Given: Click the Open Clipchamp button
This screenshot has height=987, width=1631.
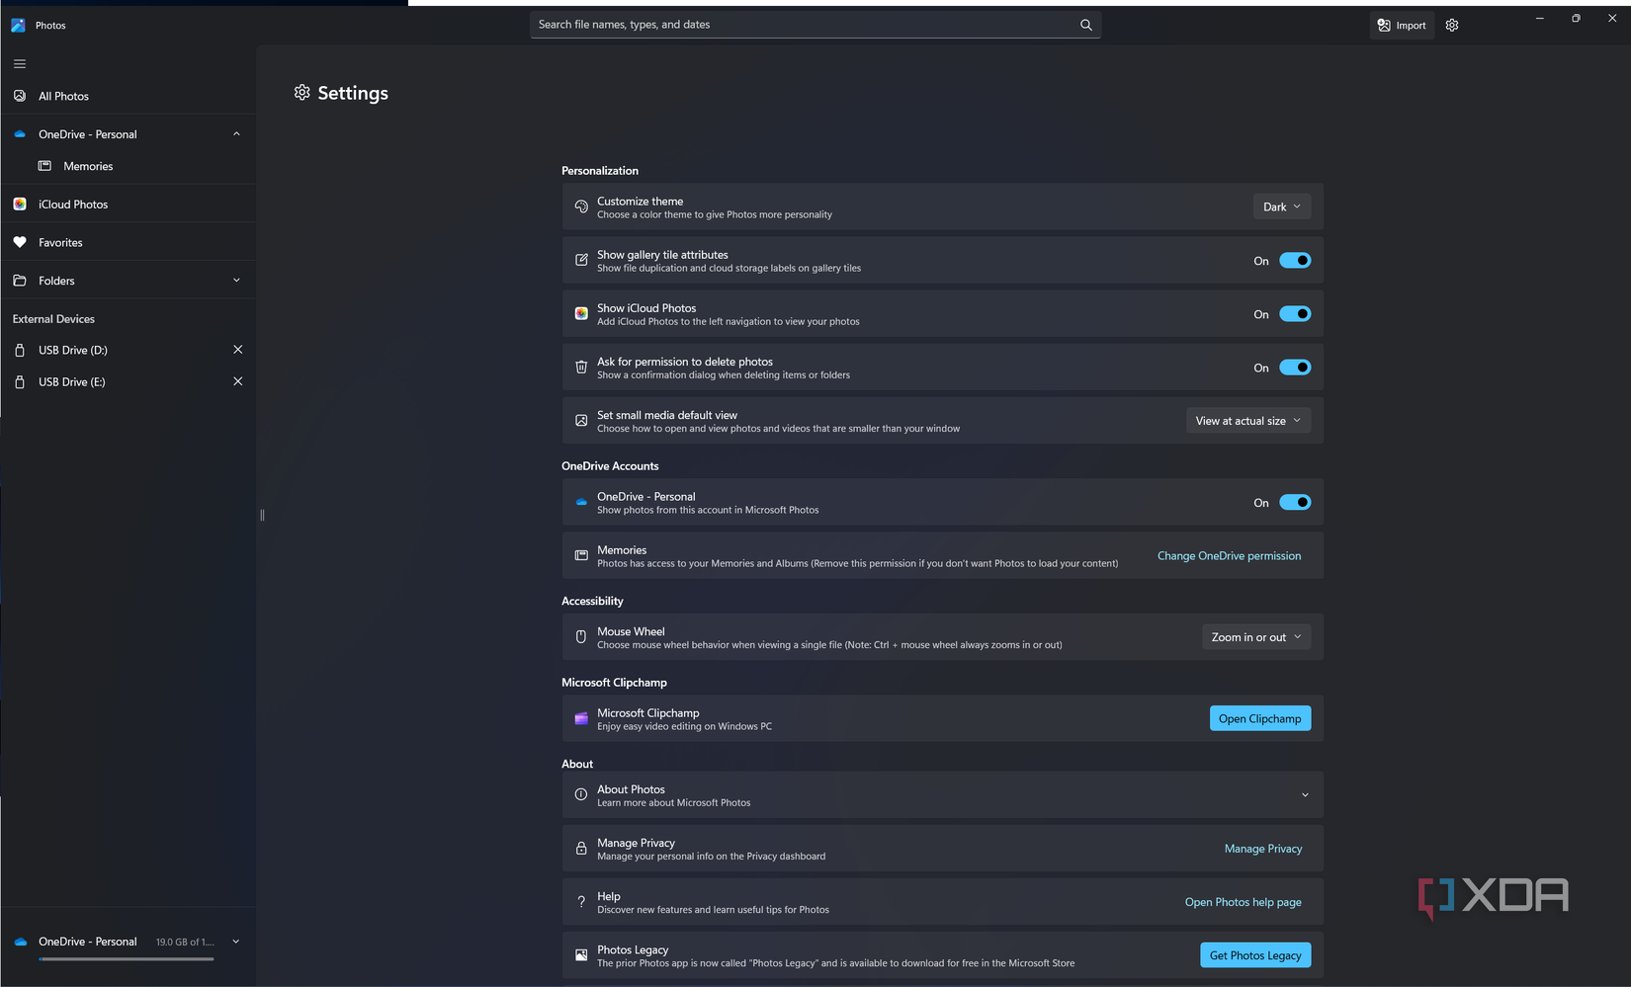Looking at the screenshot, I should click(1260, 718).
